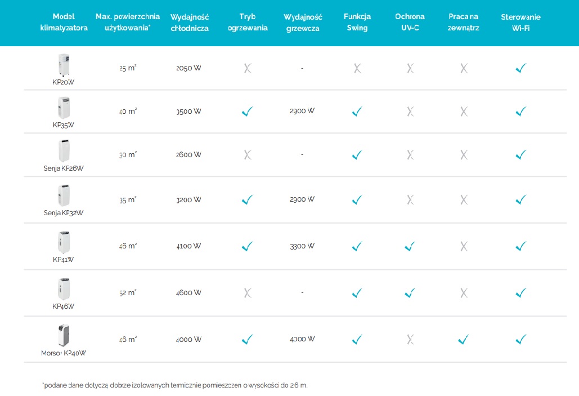Click outdoor work checkmark for Morso+ KP40W
The image size is (579, 396).
click(464, 339)
